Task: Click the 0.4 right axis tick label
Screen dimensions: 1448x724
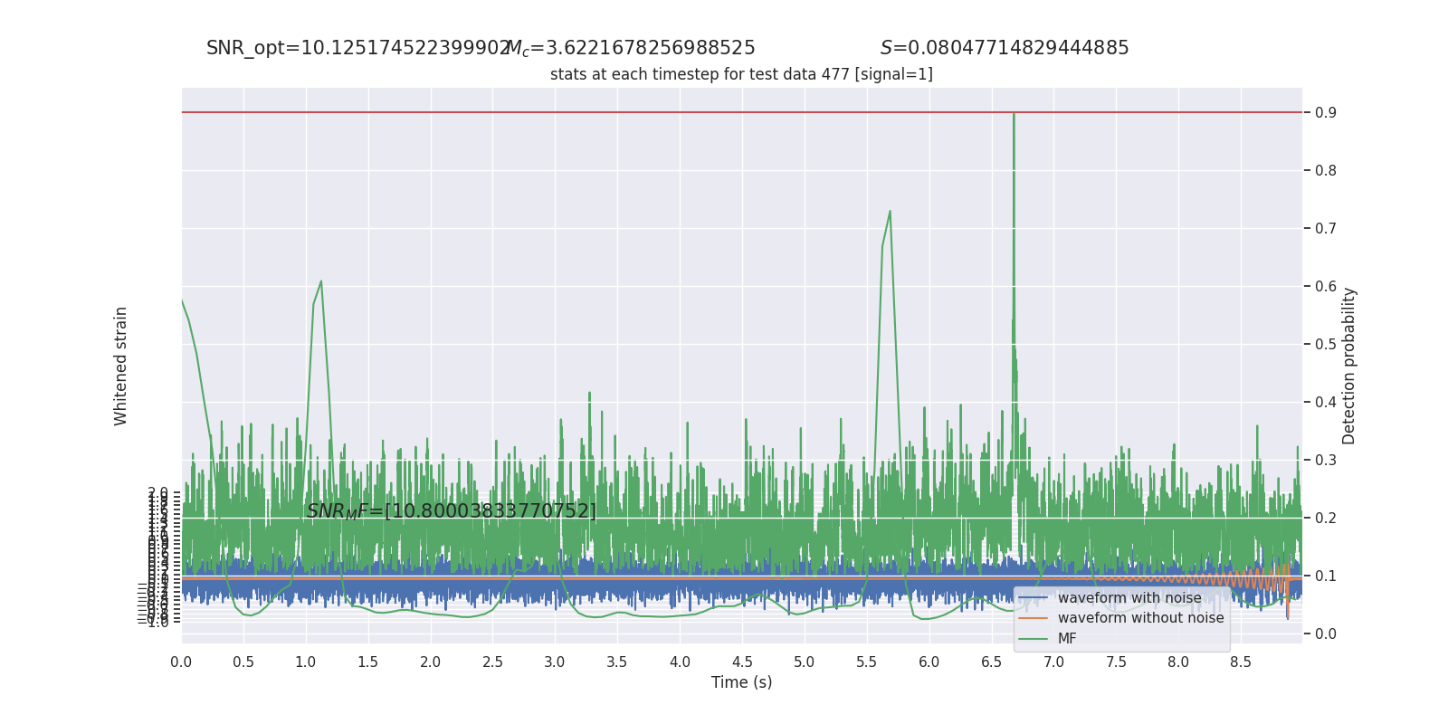Action: click(1326, 402)
